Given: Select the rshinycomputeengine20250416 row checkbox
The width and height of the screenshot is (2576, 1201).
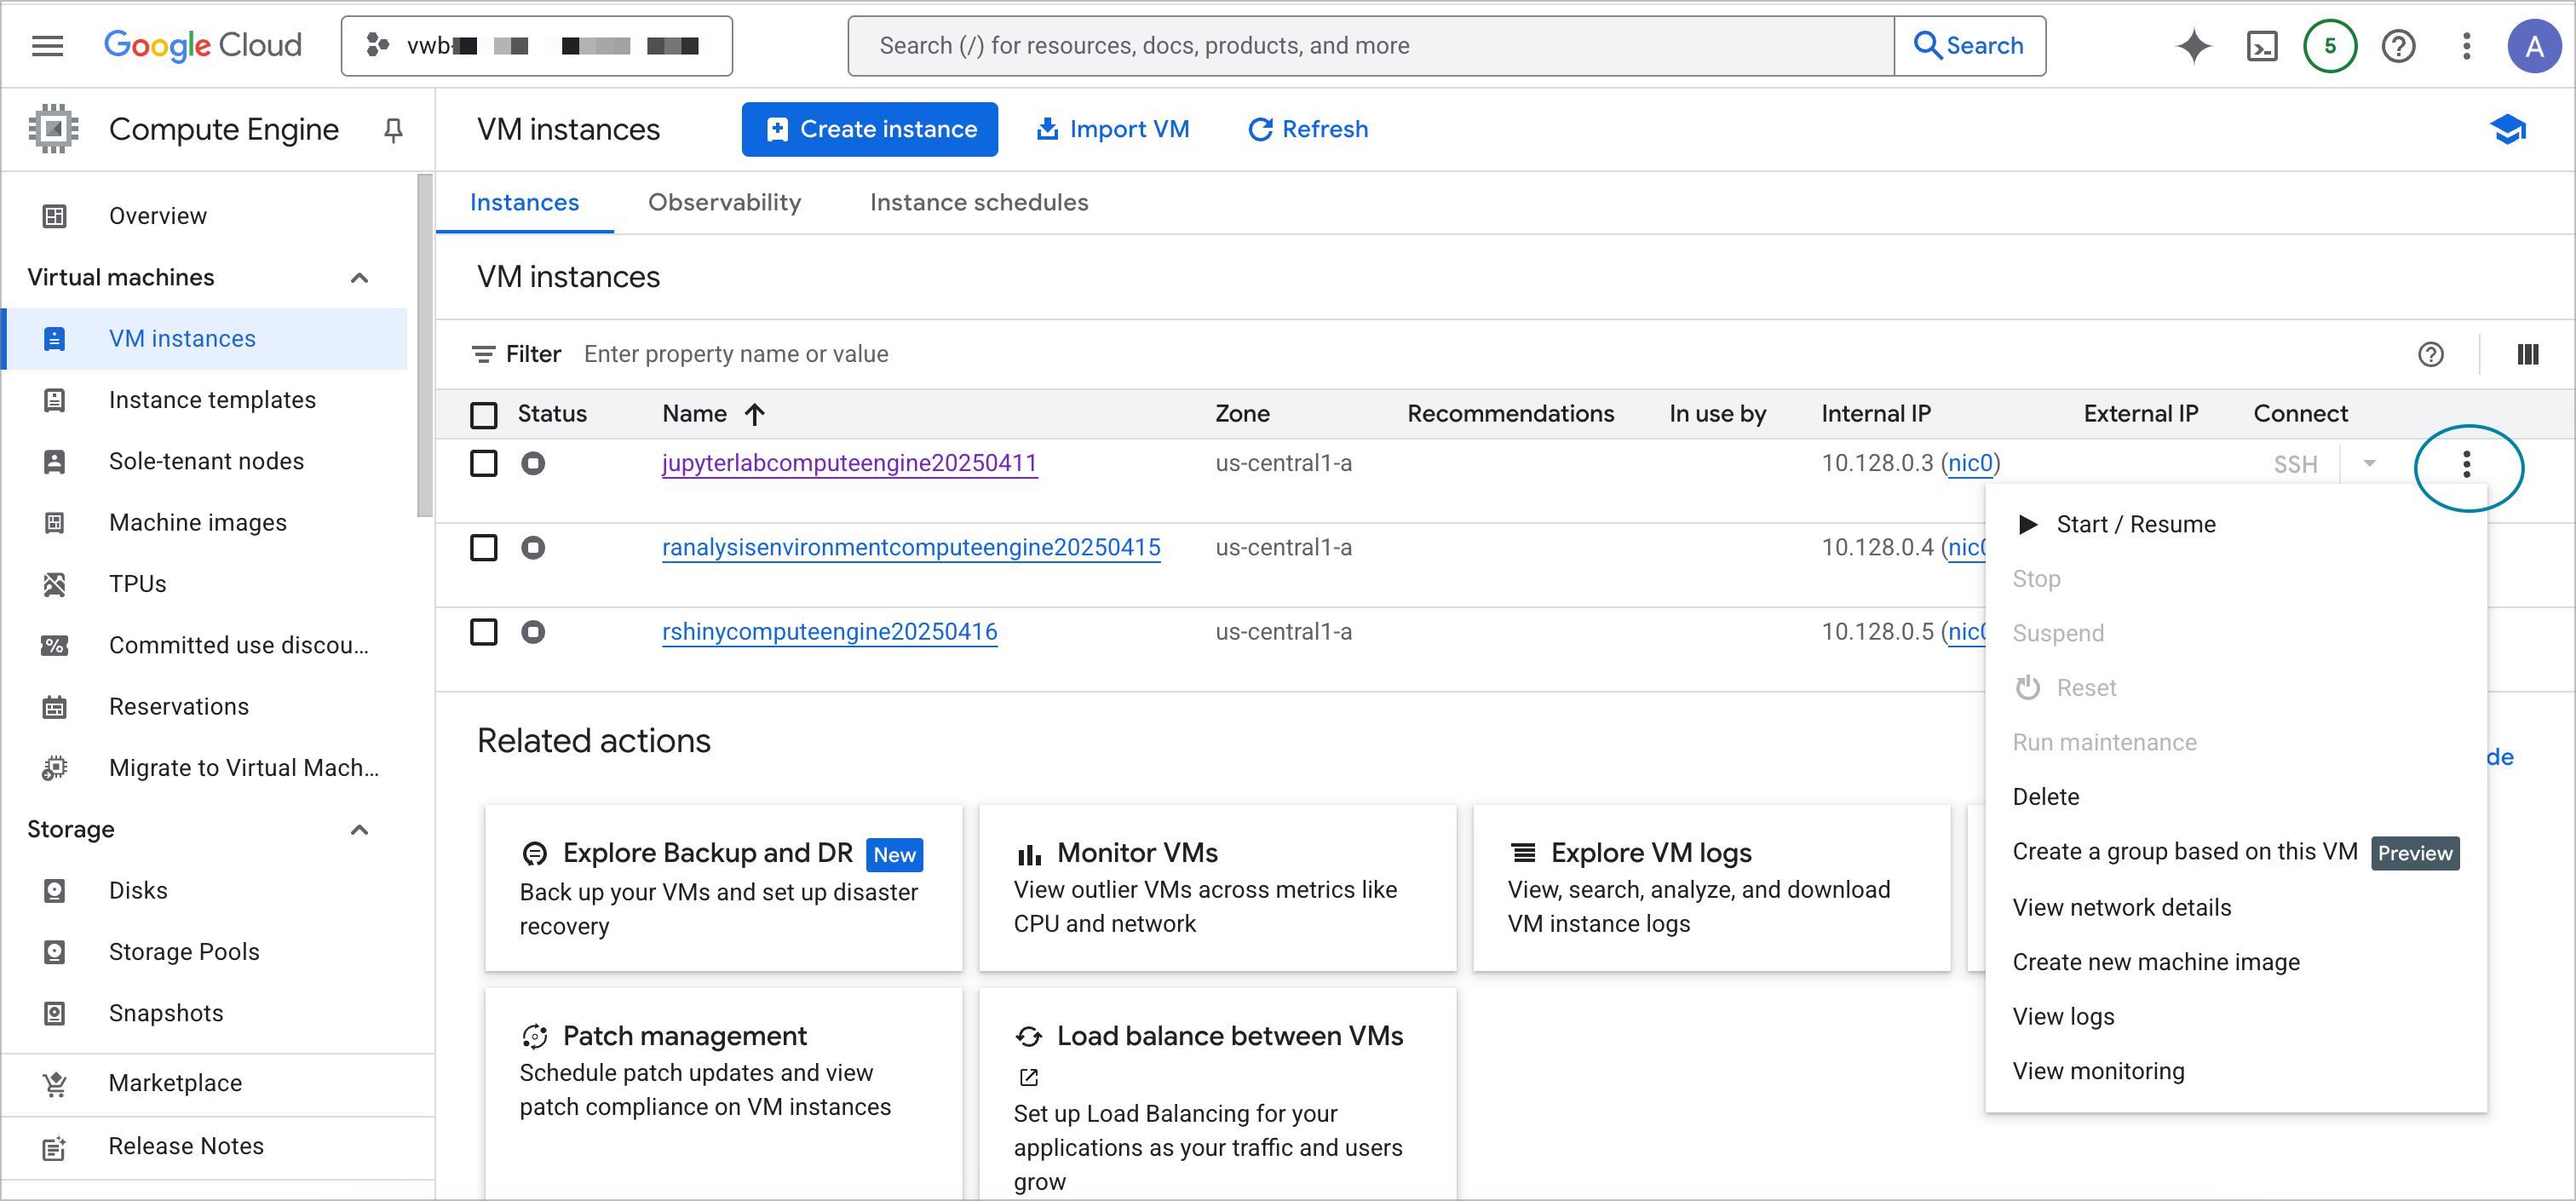Looking at the screenshot, I should coord(484,632).
